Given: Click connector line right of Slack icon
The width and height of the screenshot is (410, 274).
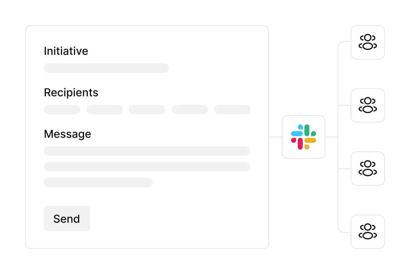Looking at the screenshot, I should pyautogui.click(x=331, y=137).
